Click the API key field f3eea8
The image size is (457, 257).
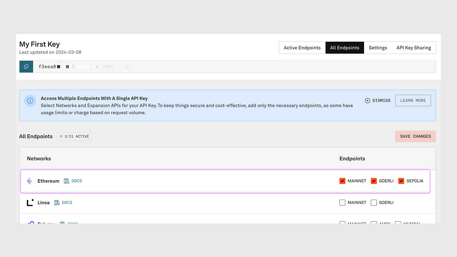click(235, 66)
